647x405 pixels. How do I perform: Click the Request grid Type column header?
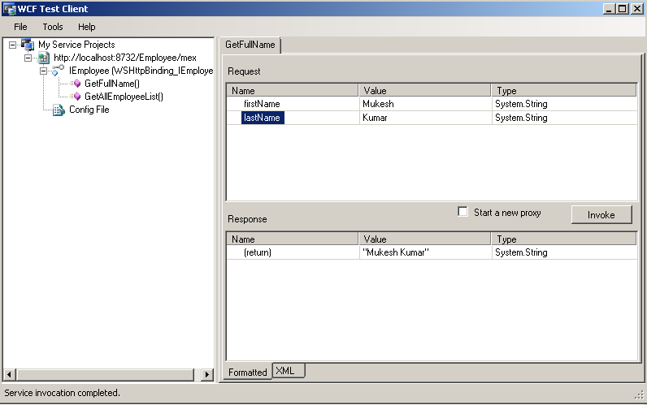[x=564, y=90]
